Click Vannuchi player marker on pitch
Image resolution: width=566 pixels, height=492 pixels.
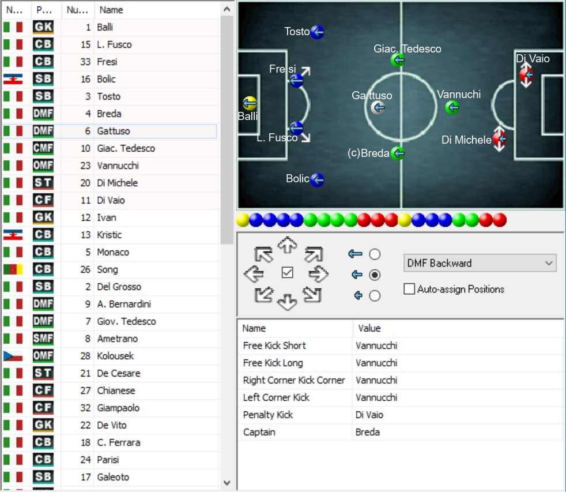point(452,108)
